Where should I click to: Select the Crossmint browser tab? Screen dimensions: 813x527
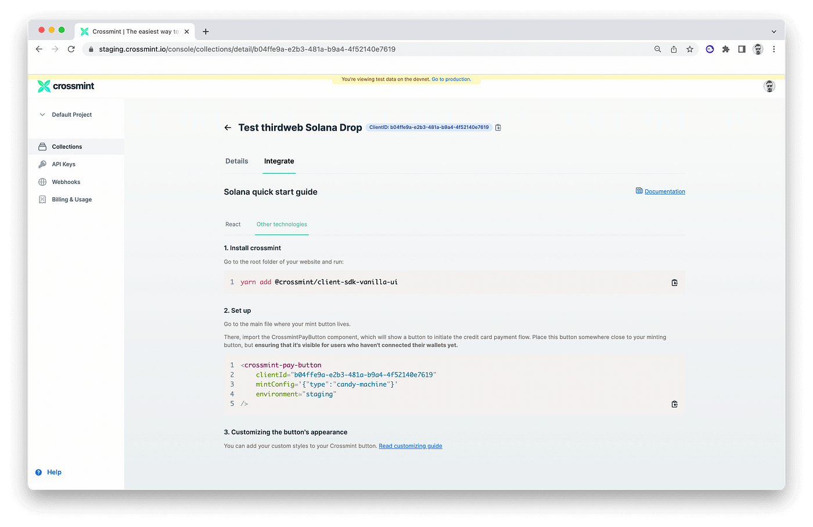[135, 31]
